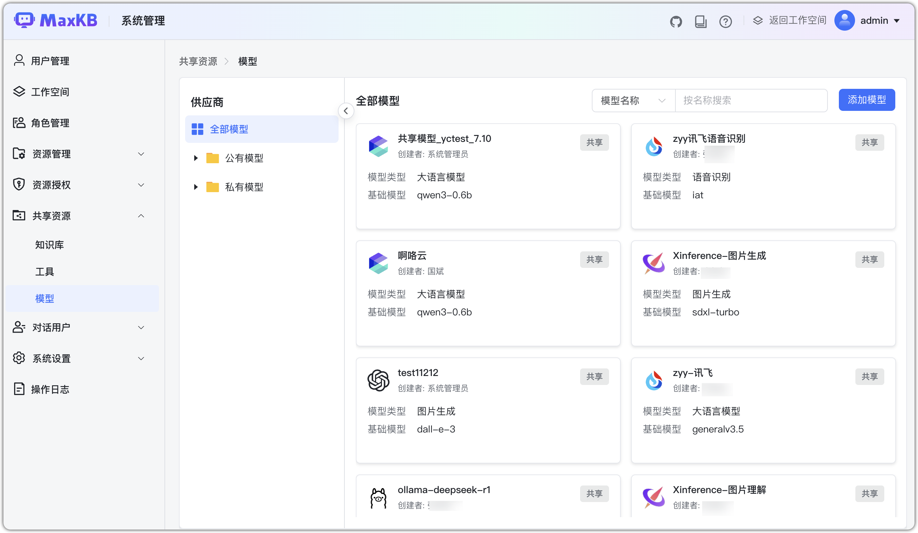Open 知识库 under shared resources

pos(50,244)
